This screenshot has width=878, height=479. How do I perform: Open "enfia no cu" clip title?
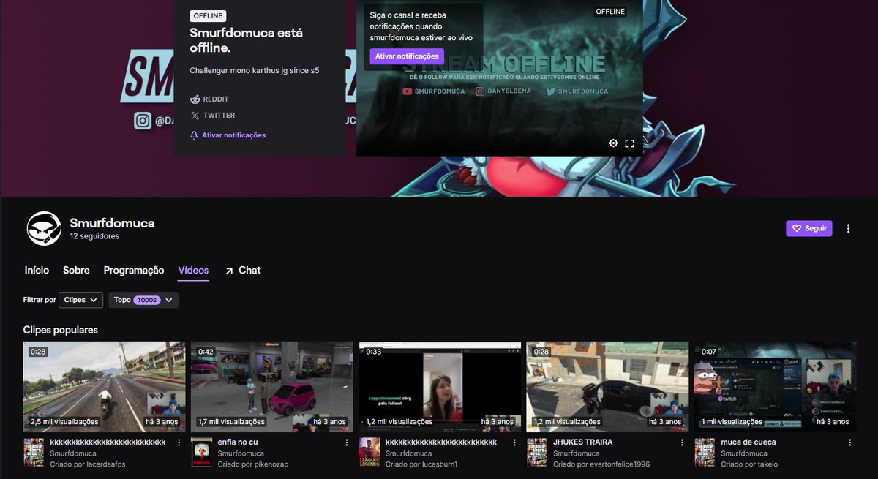click(x=238, y=442)
